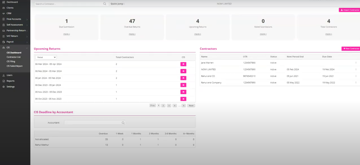This screenshot has height=165, width=360.
Task: Click the Final Accounts sidebar icon
Action: click(4, 19)
